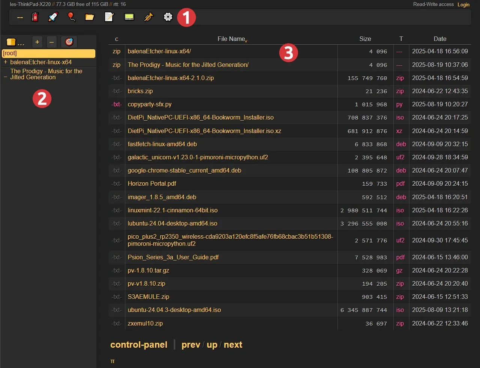480x368 pixels.
Task: Open google-chrome-stable_current_amd64.deb file
Action: pos(184,171)
